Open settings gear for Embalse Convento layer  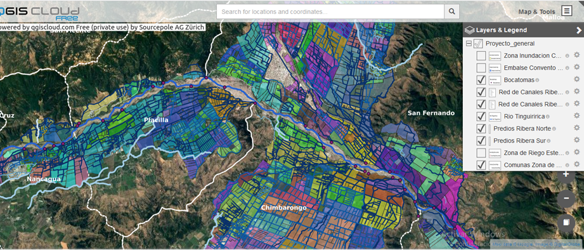pos(577,67)
